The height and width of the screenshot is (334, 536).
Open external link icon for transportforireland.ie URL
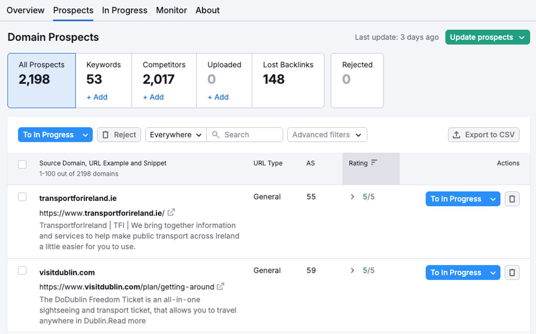(171, 213)
